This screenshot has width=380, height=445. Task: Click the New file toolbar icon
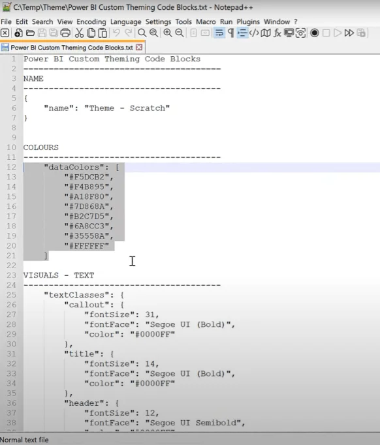[18, 33]
